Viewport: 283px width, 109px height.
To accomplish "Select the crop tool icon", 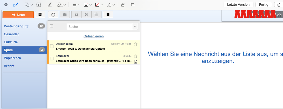I will pyautogui.click(x=133, y=5).
